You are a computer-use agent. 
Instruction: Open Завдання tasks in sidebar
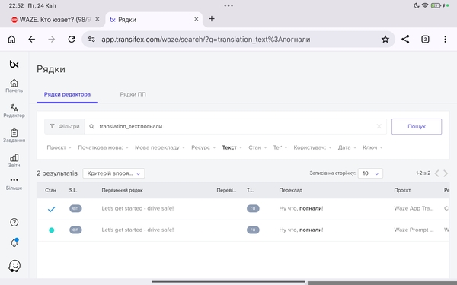(14, 136)
